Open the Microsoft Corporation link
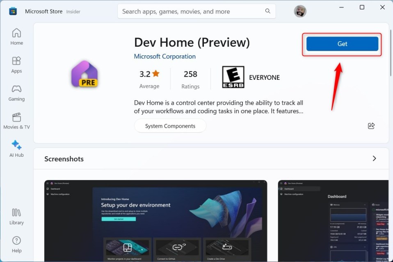The image size is (393, 262). pyautogui.click(x=165, y=56)
